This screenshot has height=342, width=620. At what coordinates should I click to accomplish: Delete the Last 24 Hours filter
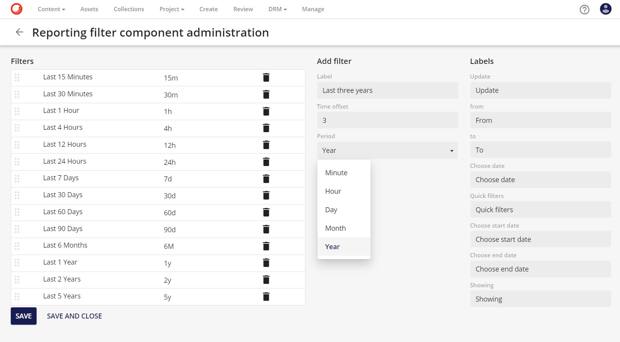(x=266, y=162)
